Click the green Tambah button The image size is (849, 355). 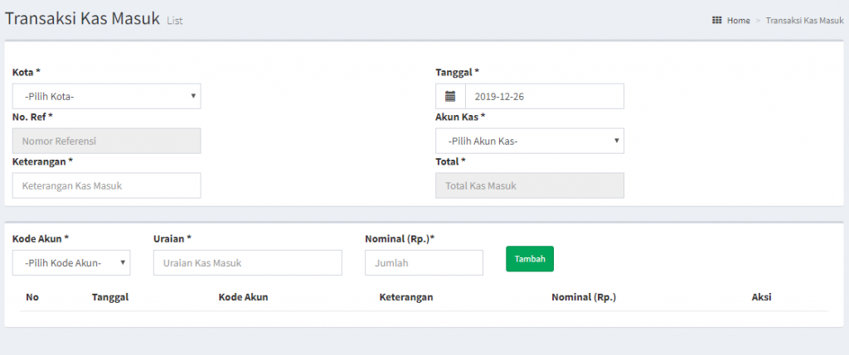click(530, 259)
